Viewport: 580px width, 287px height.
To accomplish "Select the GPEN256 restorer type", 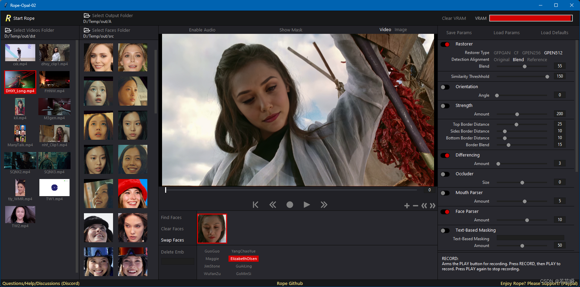I will point(531,53).
